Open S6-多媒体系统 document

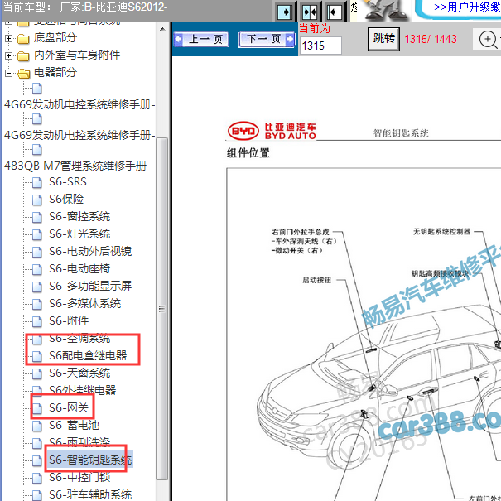85,303
